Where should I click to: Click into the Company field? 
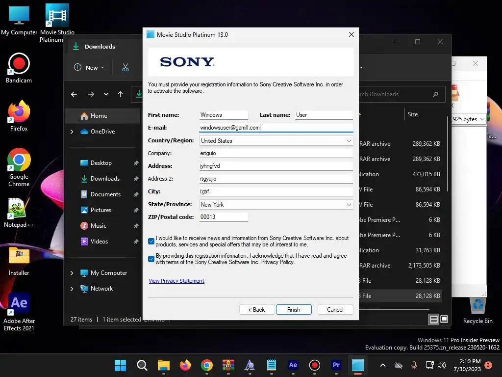276,153
